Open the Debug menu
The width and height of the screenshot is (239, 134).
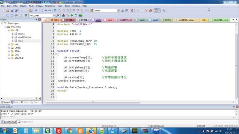39,6
